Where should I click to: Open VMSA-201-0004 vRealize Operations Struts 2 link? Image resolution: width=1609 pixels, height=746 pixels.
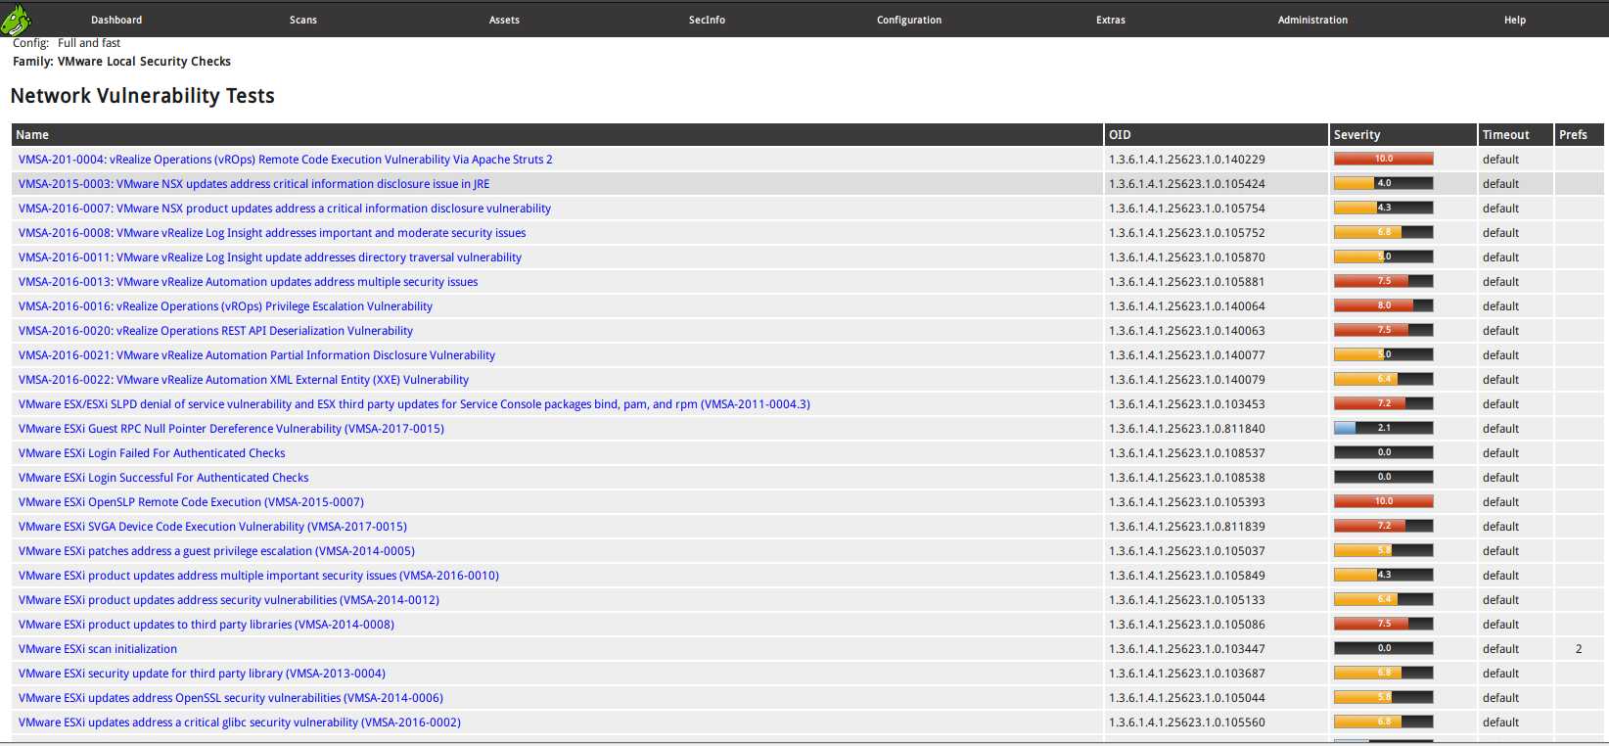pos(285,160)
